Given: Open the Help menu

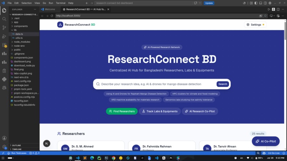Looking at the screenshot, I should (x=71, y=3).
